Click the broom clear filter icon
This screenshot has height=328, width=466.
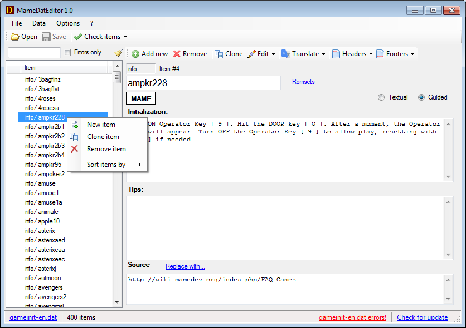click(118, 53)
